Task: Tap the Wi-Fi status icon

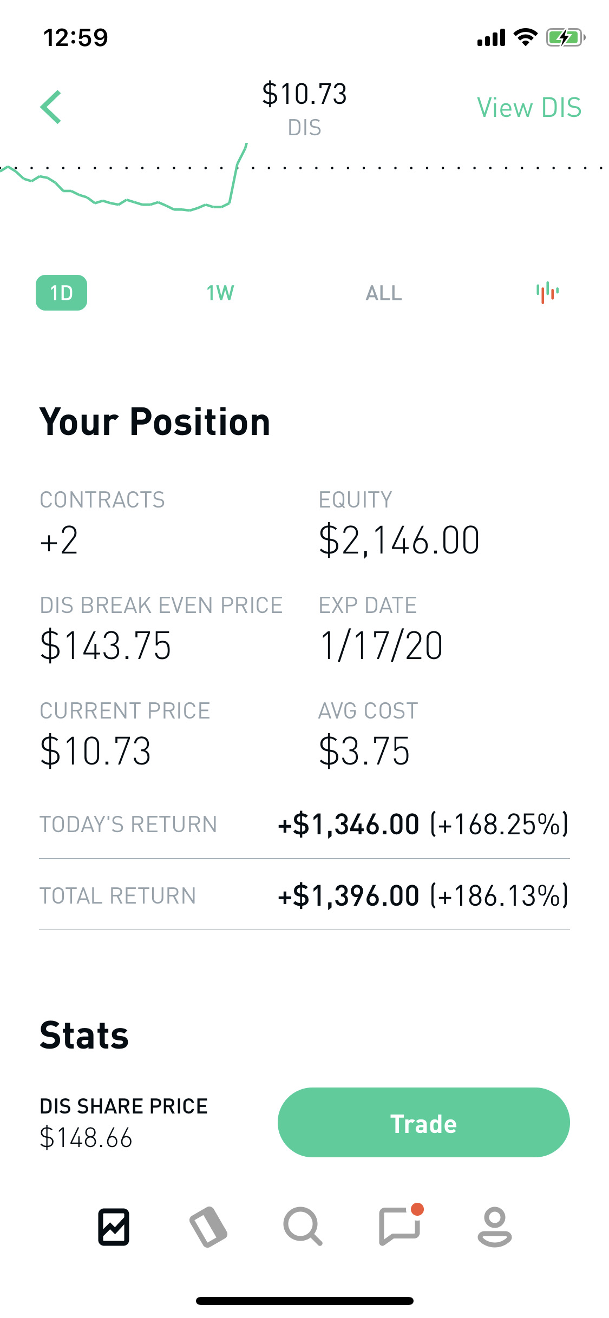Action: 525,37
